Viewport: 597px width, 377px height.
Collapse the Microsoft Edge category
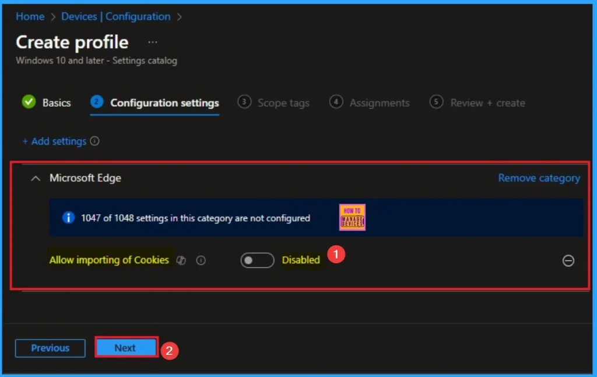pos(36,179)
